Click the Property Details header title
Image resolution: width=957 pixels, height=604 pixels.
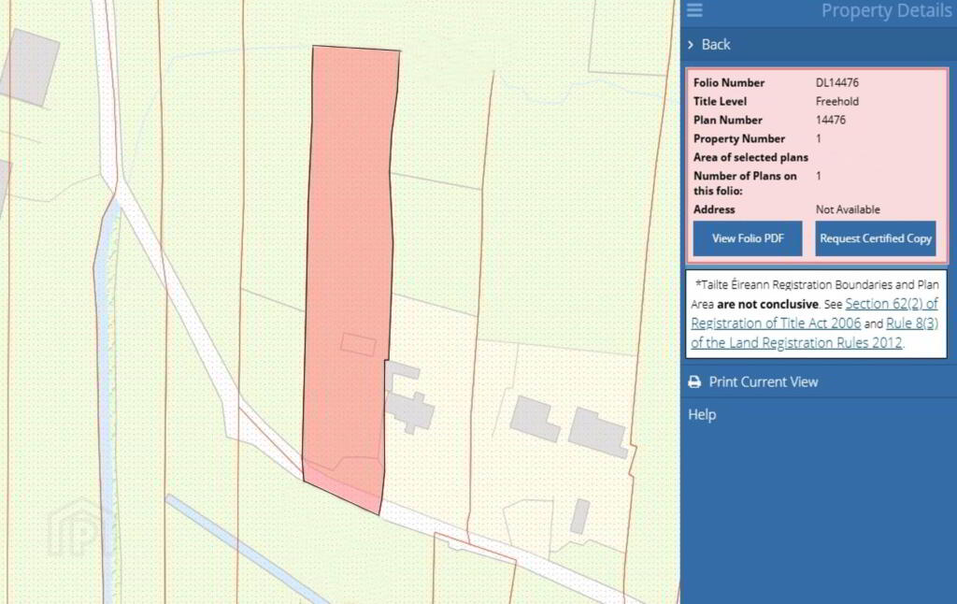886,10
